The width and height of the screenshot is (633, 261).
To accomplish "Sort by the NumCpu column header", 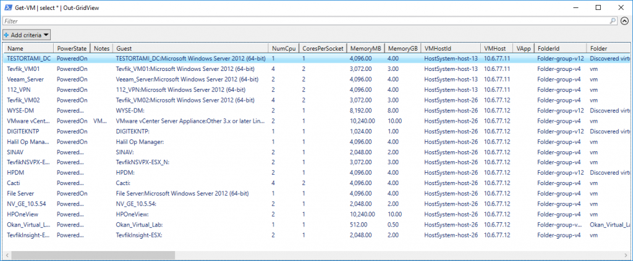I will 284,48.
